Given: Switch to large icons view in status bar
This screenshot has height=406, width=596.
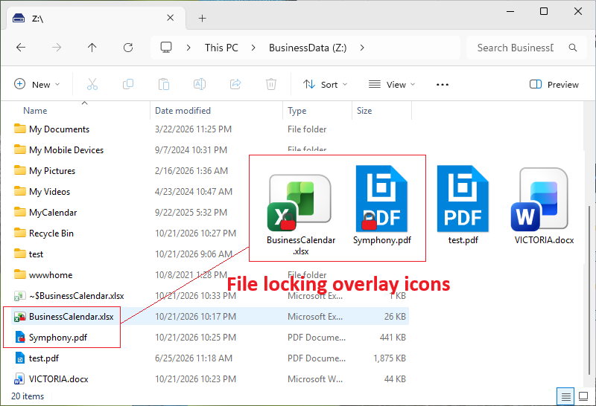Looking at the screenshot, I should point(583,396).
